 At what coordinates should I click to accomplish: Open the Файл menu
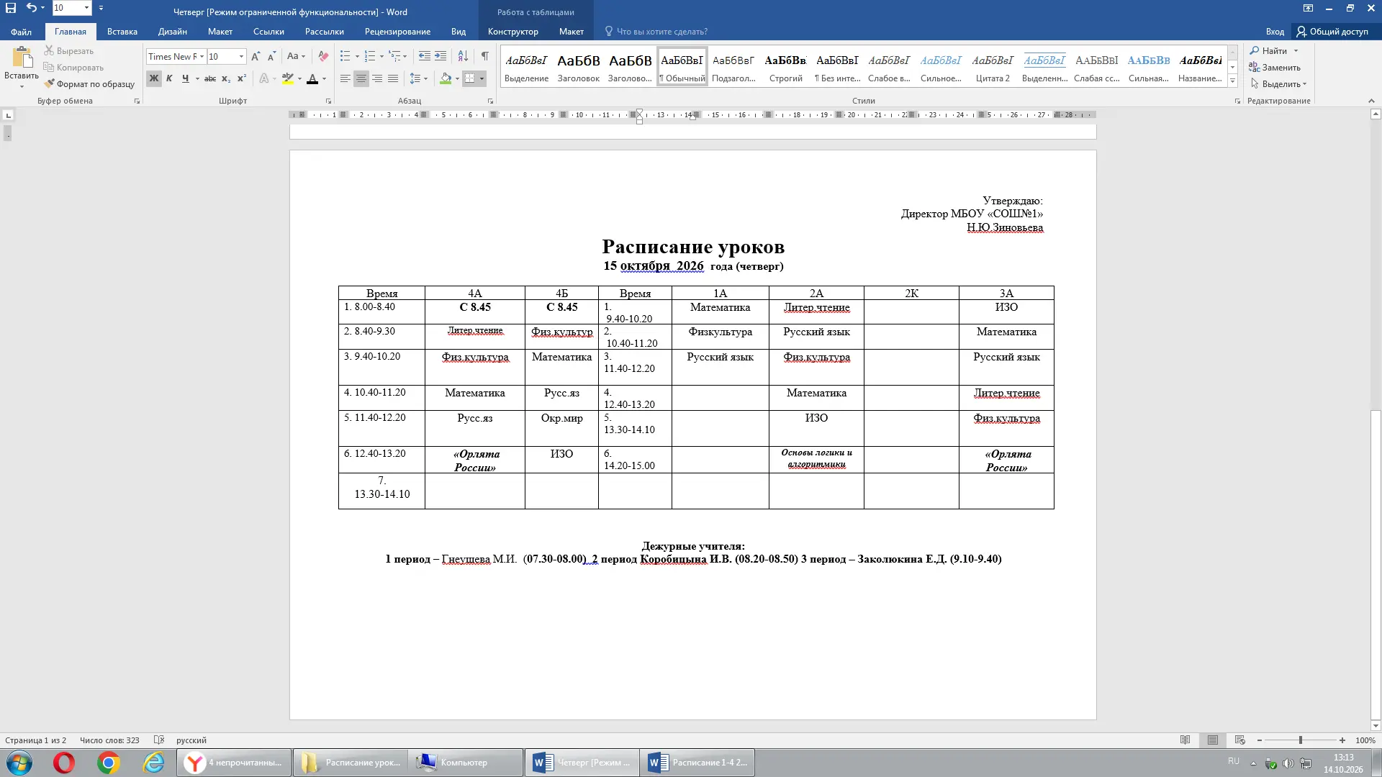coord(21,32)
